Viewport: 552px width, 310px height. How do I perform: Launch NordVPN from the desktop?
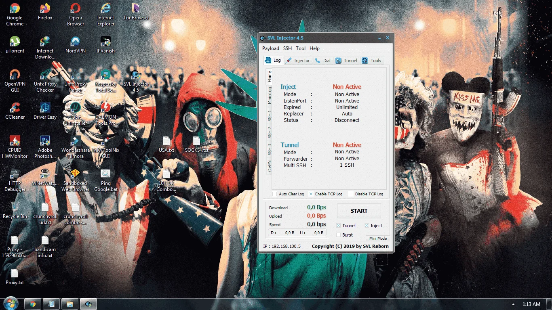click(x=76, y=45)
